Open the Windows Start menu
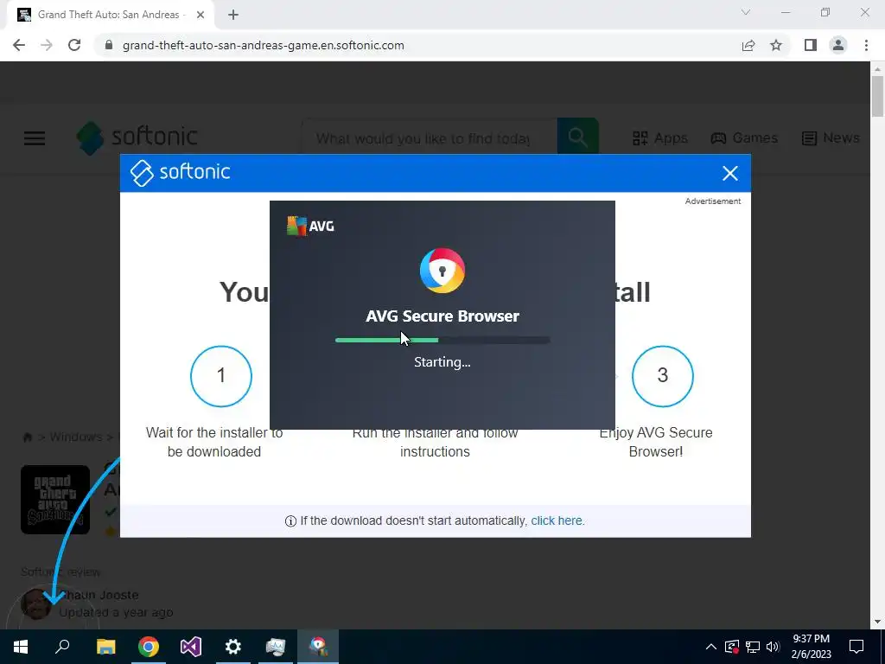The height and width of the screenshot is (664, 885). pos(21,647)
